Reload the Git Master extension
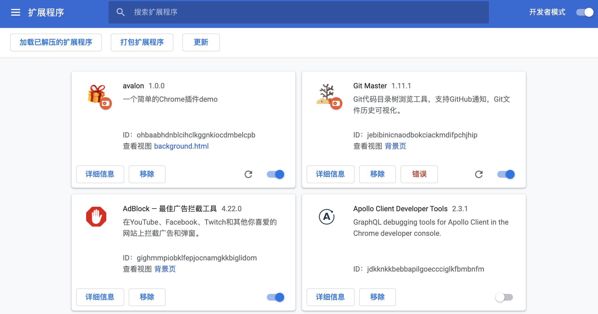Screen dimensions: 598x314 [x=479, y=174]
